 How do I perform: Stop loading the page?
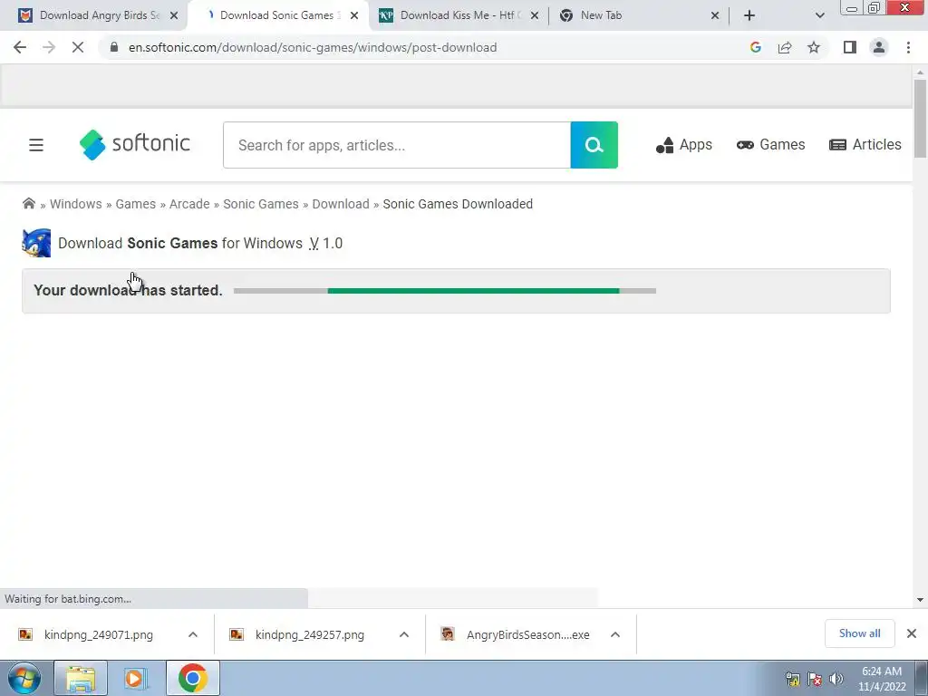click(x=78, y=47)
